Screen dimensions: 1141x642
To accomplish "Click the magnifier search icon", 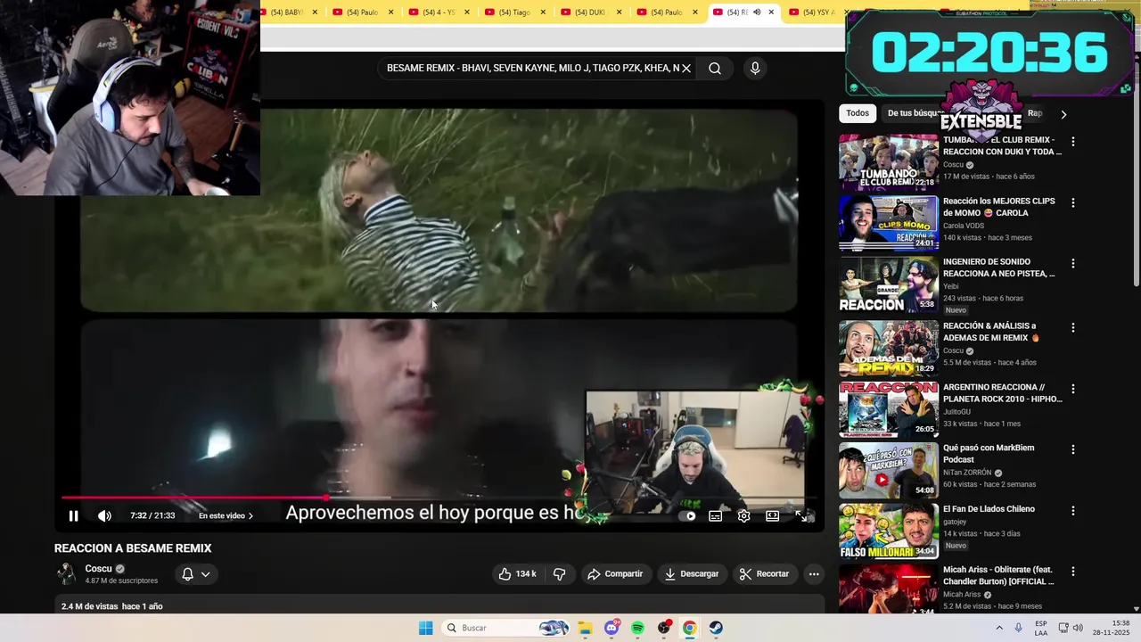I will (715, 68).
